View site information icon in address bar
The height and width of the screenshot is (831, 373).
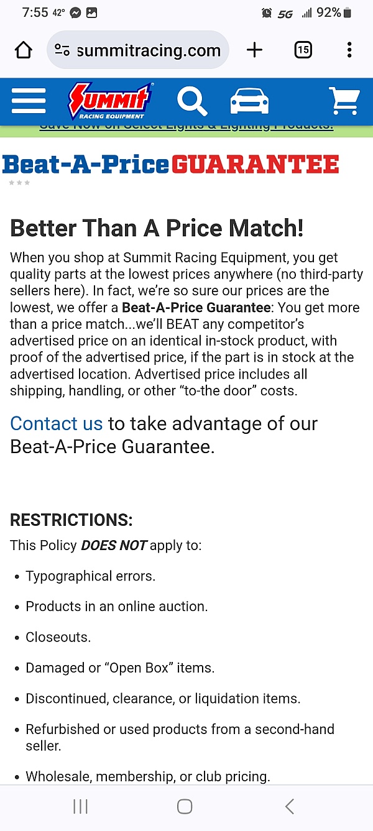click(x=62, y=50)
